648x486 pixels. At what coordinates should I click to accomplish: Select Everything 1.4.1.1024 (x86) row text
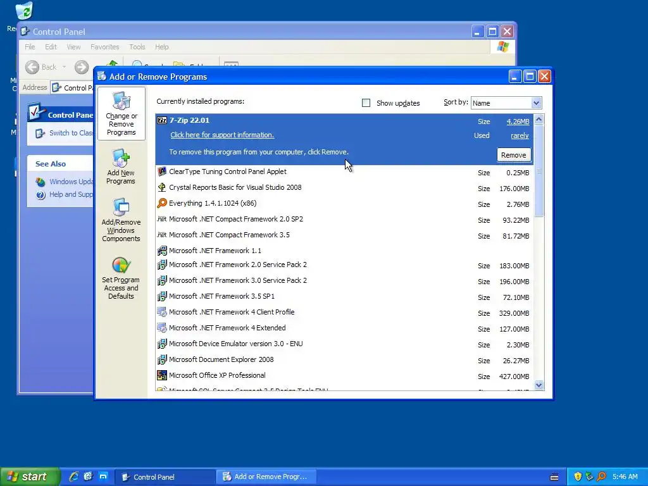tap(213, 203)
